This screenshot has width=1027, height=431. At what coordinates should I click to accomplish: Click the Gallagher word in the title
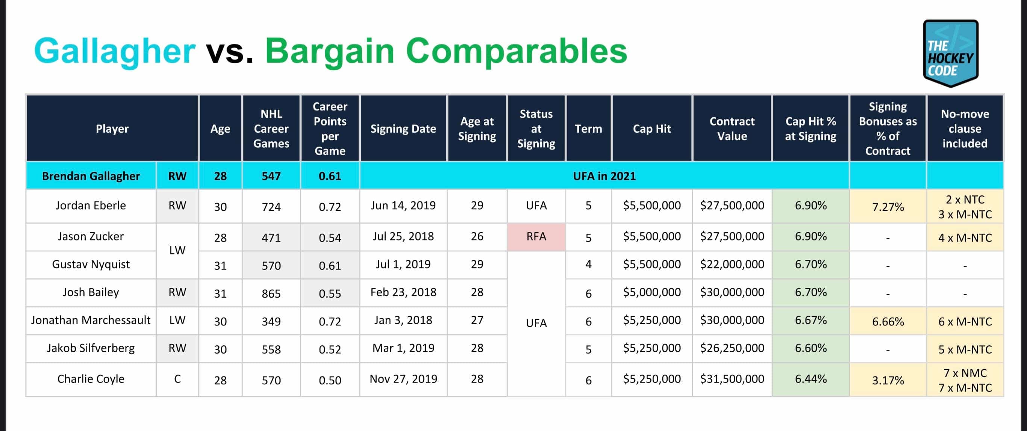115,51
